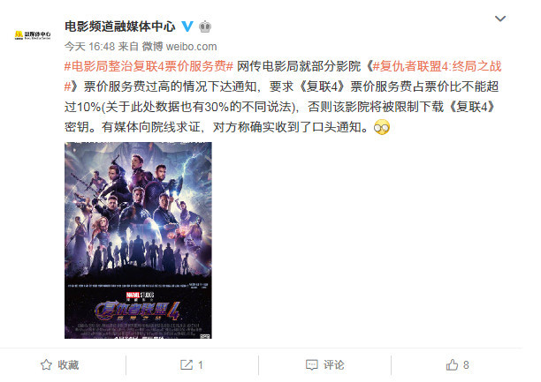
Task: Click the 收藏 favorite label
Action: [68, 364]
